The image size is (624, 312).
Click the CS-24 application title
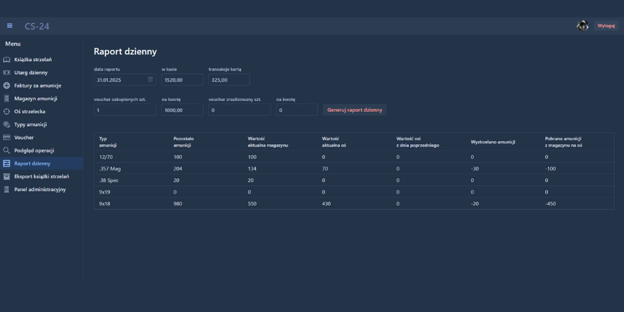click(x=37, y=26)
